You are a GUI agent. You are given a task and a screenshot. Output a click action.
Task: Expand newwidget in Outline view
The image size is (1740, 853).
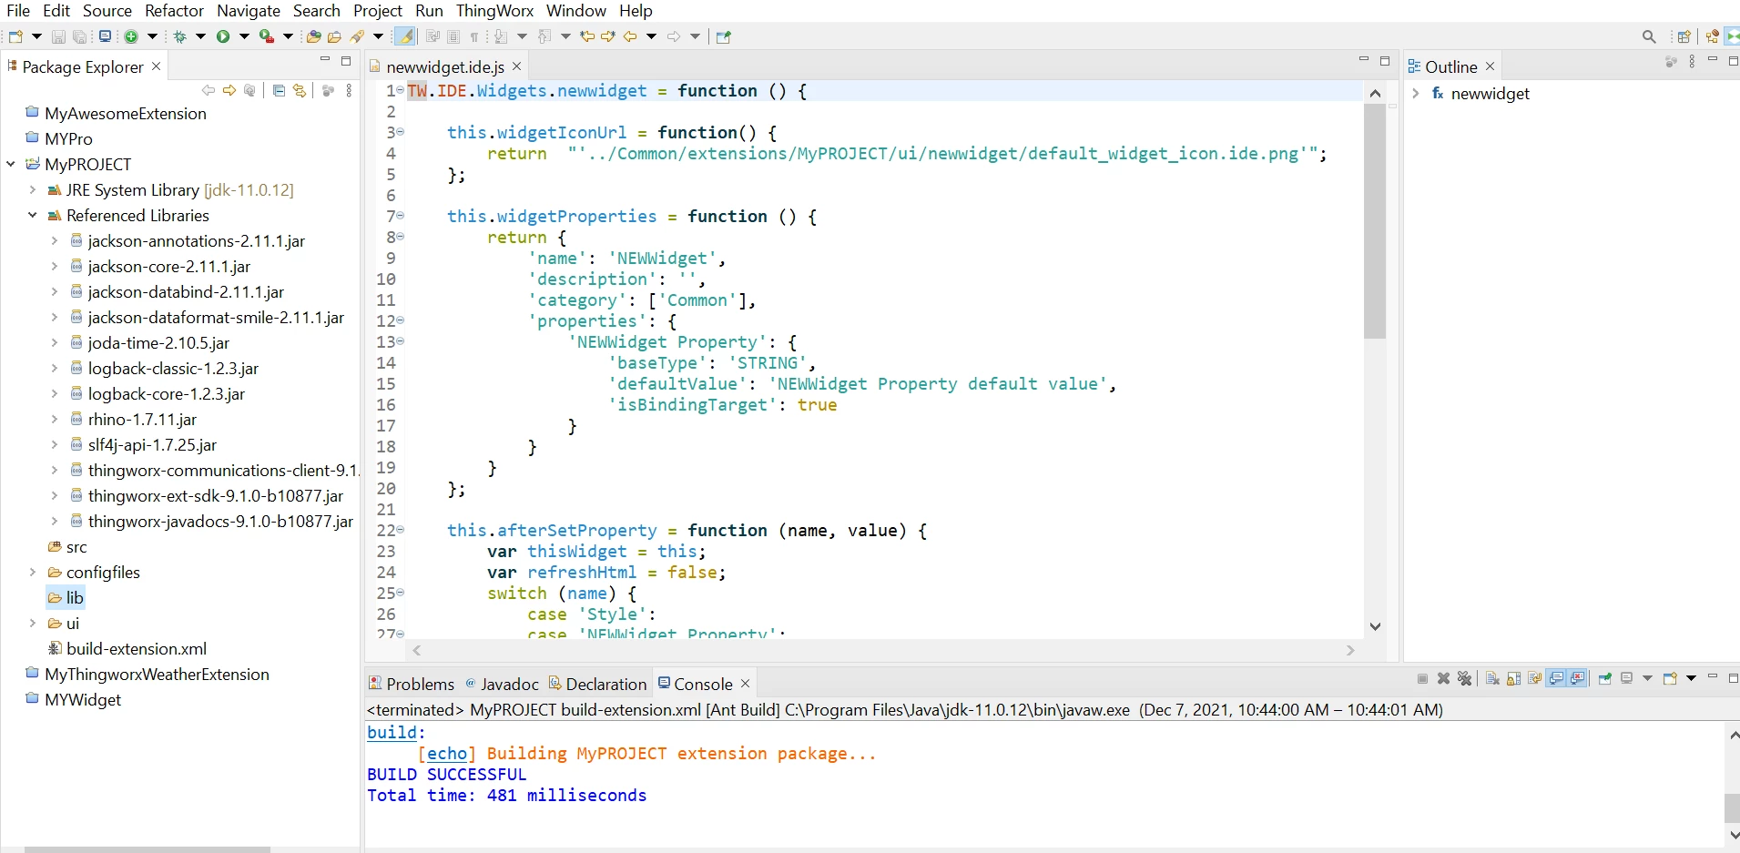[1416, 94]
